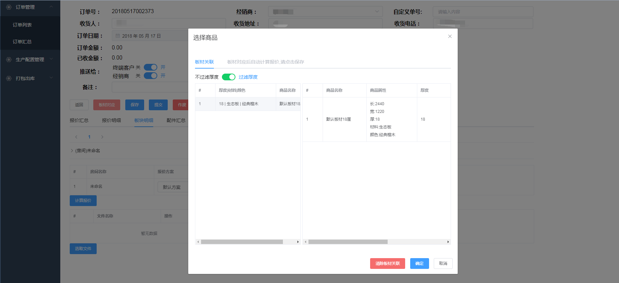Viewport: 619px width, 283px height.
Task: Expand the (房间)未命名 room section
Action: (x=72, y=151)
